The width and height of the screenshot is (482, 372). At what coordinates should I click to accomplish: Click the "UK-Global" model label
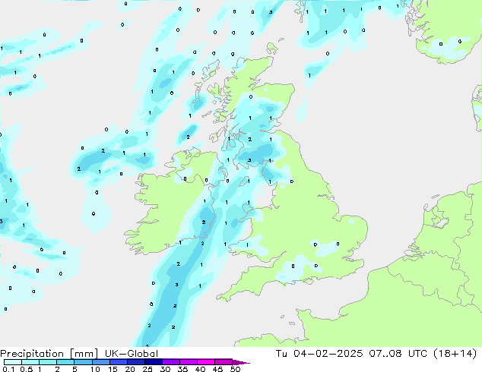click(x=132, y=354)
